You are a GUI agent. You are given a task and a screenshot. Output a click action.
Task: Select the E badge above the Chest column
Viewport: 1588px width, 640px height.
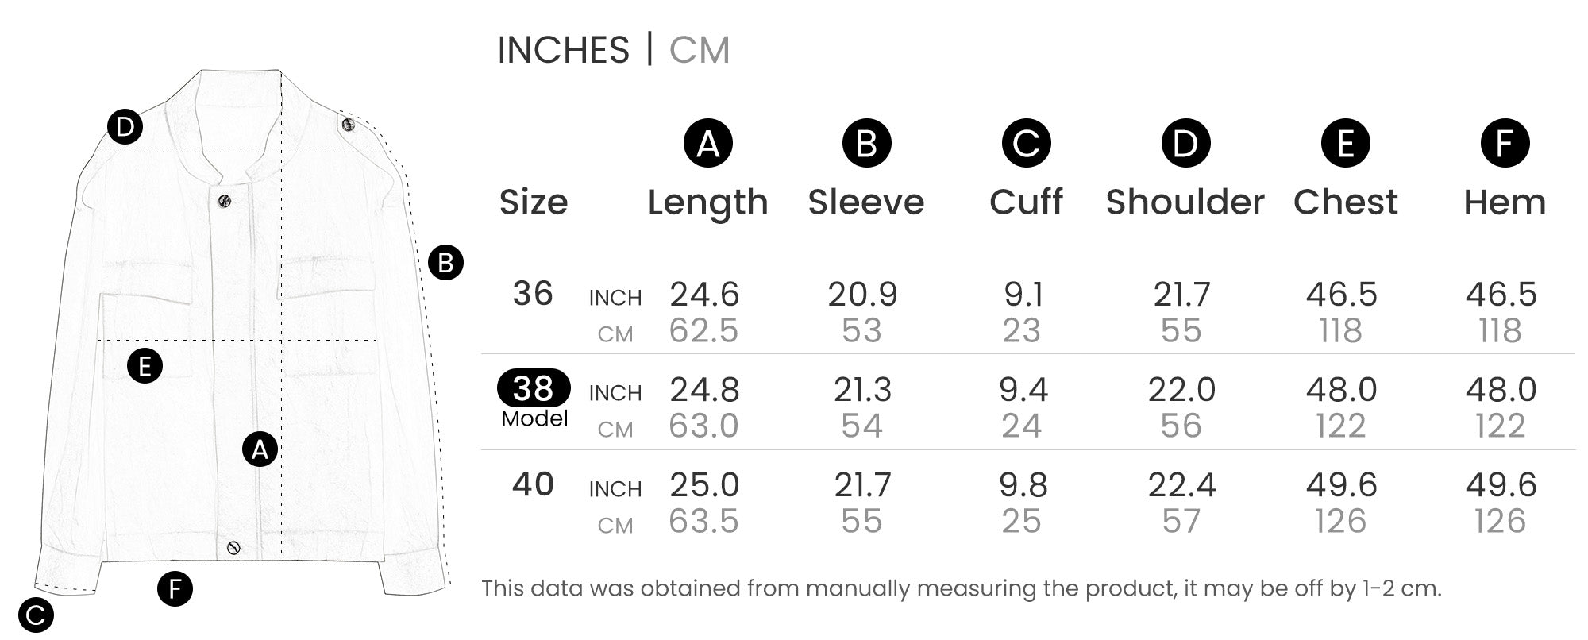[1345, 144]
